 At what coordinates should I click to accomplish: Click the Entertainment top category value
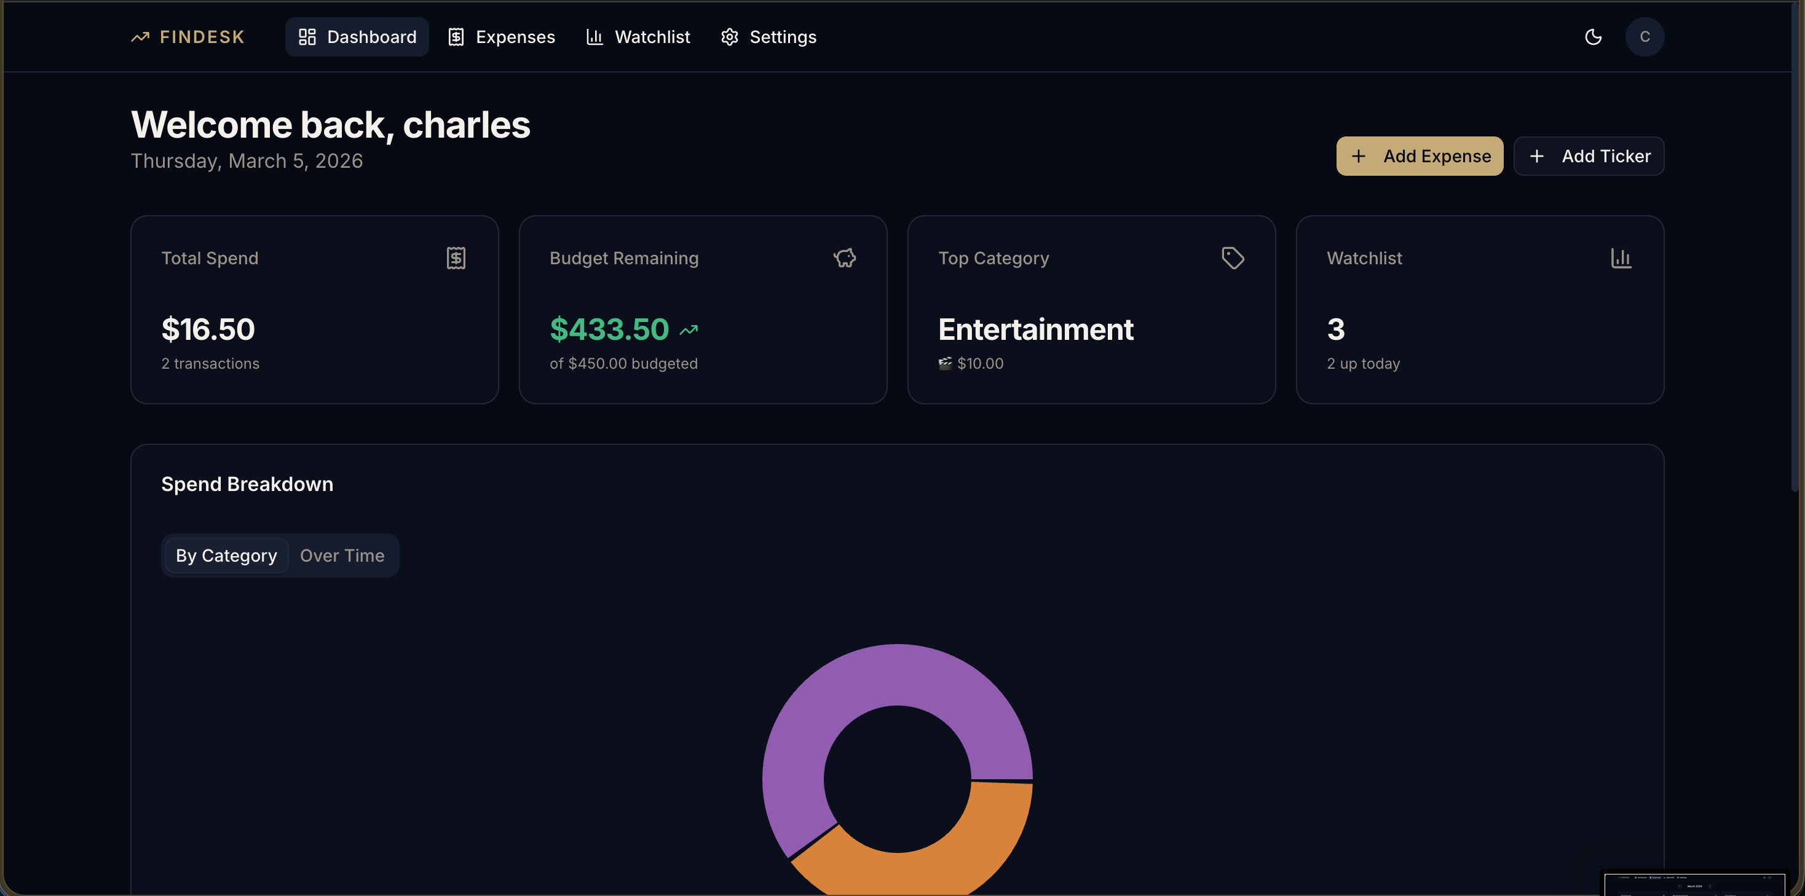pos(1036,329)
